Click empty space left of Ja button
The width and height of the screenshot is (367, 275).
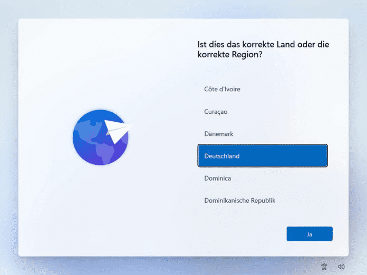[237, 234]
